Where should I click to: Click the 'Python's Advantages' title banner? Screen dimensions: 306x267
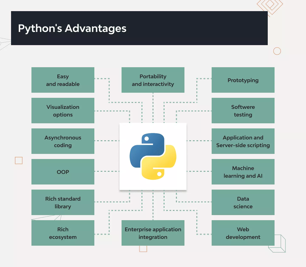click(139, 28)
